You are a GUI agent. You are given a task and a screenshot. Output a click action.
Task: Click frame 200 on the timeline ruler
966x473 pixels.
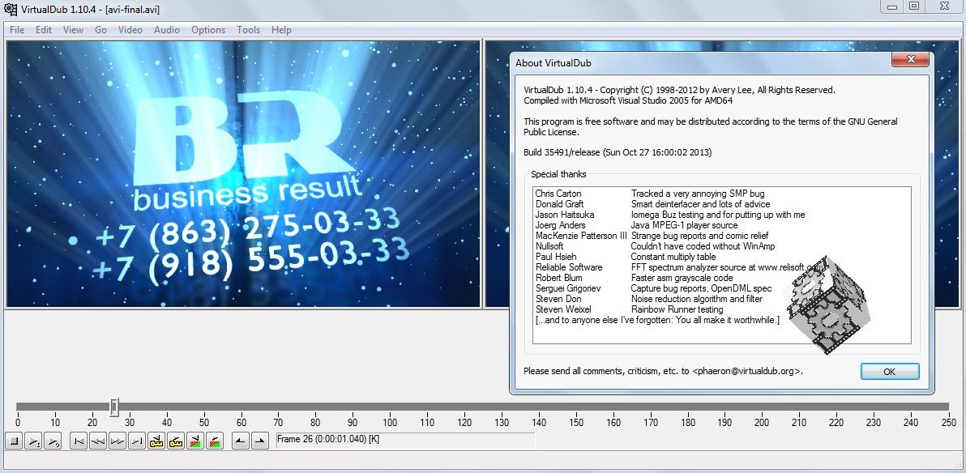tap(762, 423)
